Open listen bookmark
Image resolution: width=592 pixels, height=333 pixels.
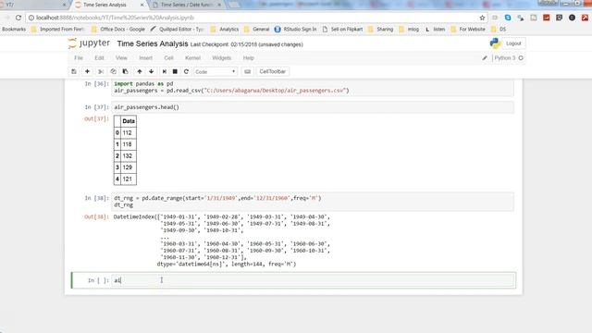(x=435, y=29)
